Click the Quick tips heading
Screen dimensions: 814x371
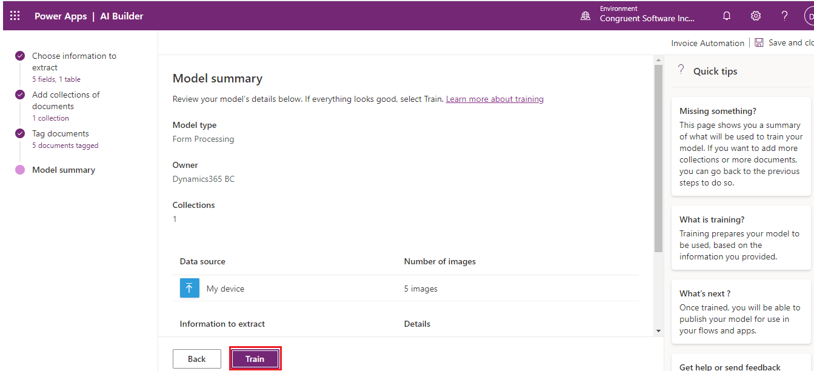point(715,71)
